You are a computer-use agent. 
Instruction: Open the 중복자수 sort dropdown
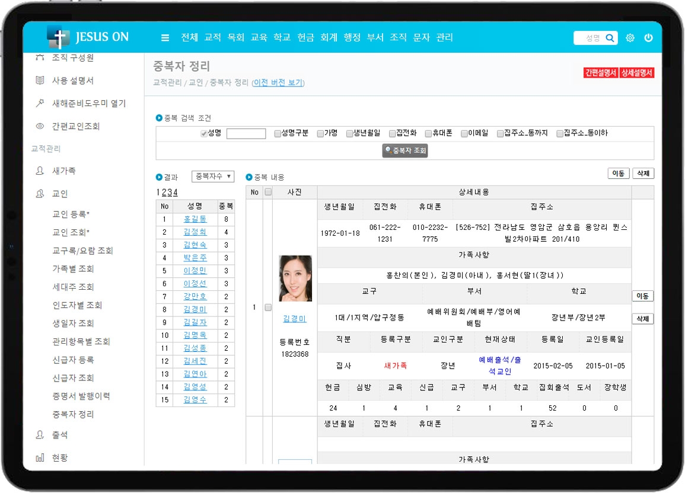tap(213, 177)
